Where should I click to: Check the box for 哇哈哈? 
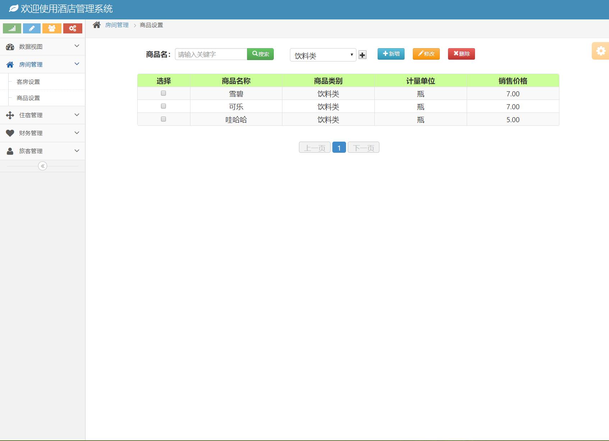(163, 119)
